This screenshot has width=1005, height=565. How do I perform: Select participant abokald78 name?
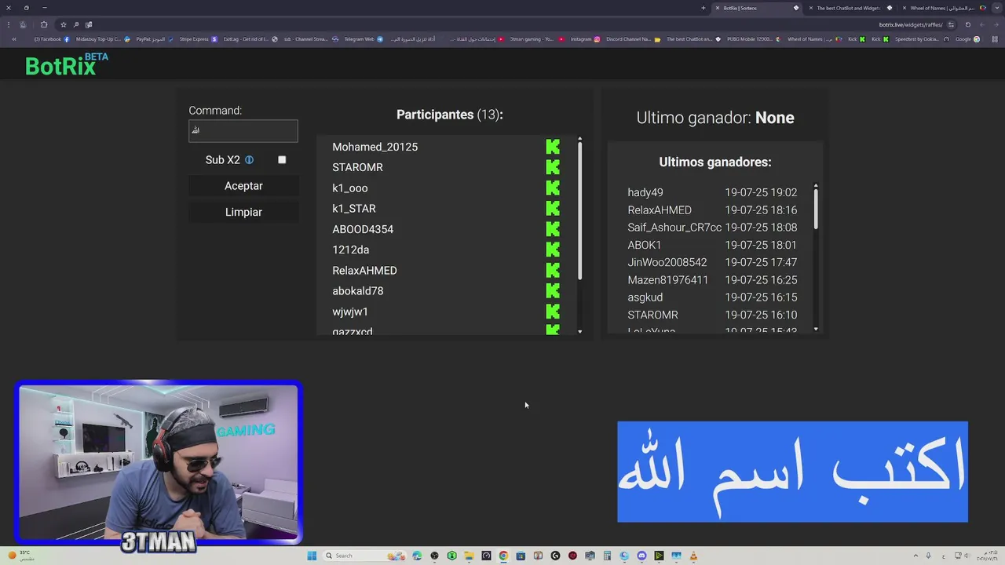[358, 291]
